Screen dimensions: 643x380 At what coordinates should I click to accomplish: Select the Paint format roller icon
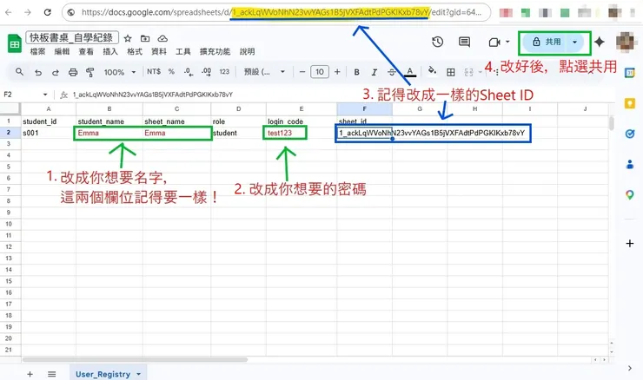[x=90, y=73]
